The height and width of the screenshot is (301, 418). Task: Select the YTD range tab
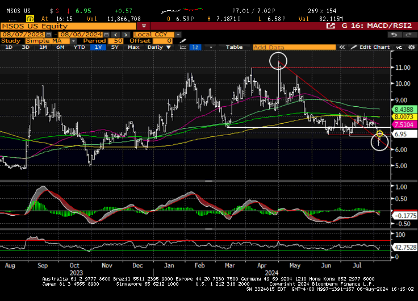point(79,47)
